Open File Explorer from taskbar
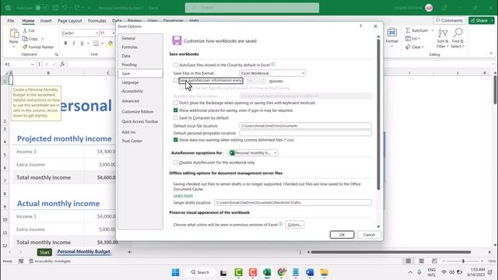 [x=324, y=272]
